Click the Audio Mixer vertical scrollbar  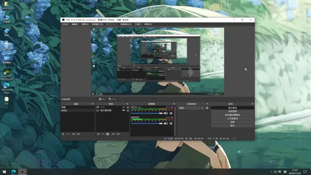click(x=175, y=121)
